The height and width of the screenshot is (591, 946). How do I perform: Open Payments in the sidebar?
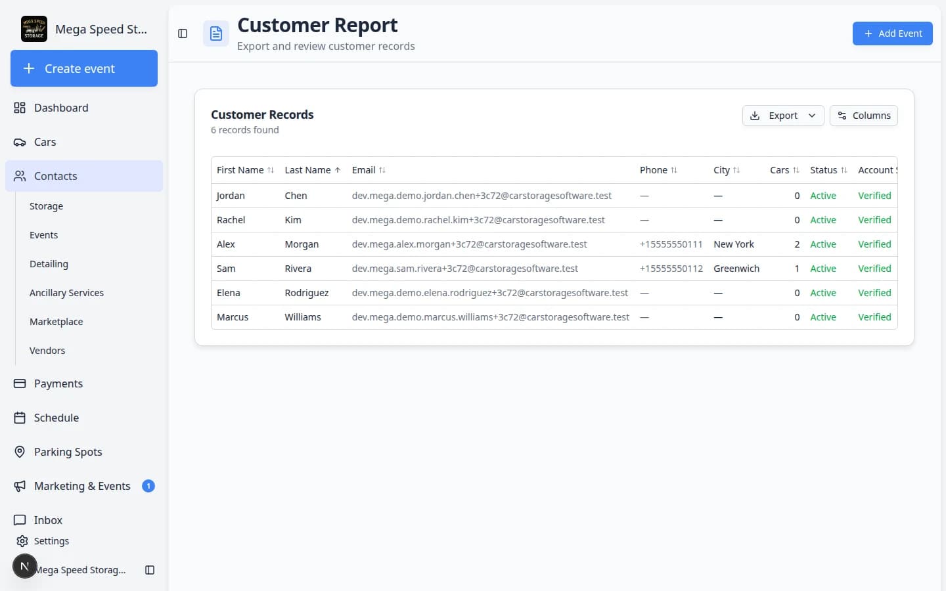(84, 383)
